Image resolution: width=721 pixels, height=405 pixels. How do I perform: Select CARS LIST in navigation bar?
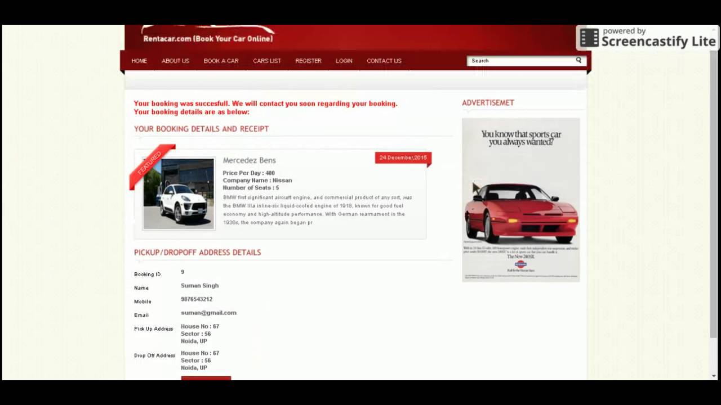tap(267, 61)
